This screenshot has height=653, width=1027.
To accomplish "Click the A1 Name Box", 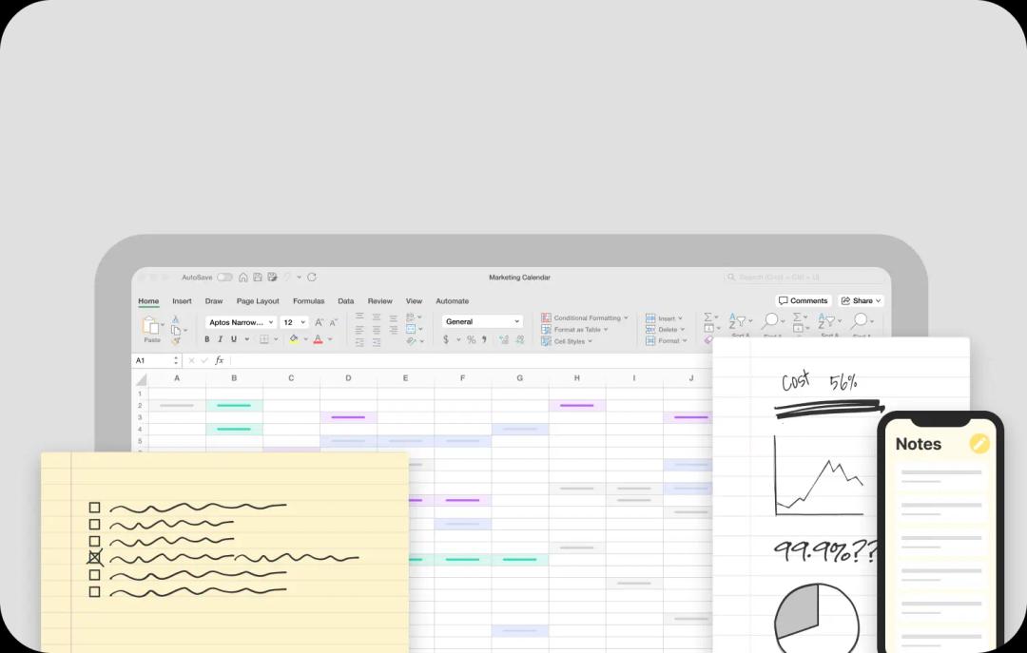I will pos(157,360).
